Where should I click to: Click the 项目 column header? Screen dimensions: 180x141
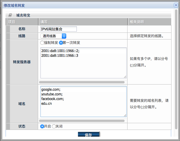point(22,22)
